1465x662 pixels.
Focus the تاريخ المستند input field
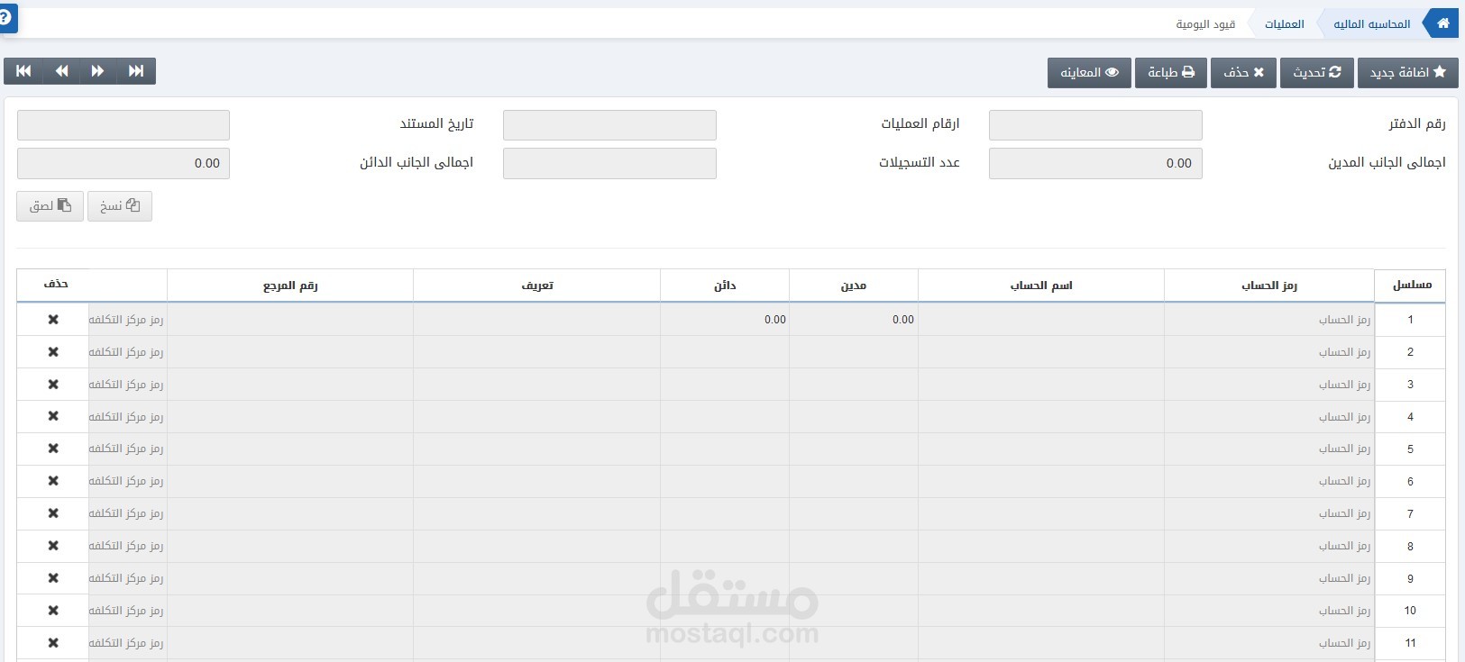[124, 125]
